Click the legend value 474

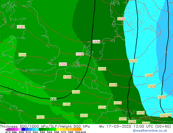point(8,132)
